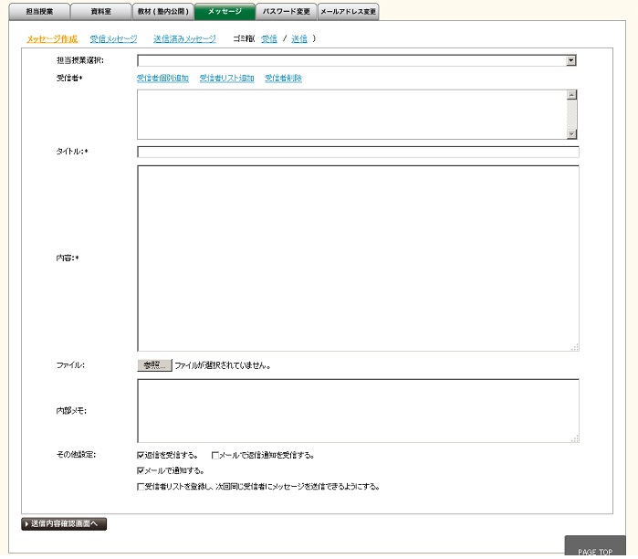Enable メールで返信通知を受信する checkbox

(215, 455)
